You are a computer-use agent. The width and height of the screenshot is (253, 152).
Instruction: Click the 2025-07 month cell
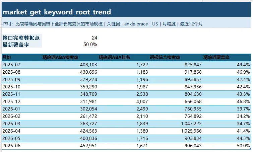[x=22, y=65]
